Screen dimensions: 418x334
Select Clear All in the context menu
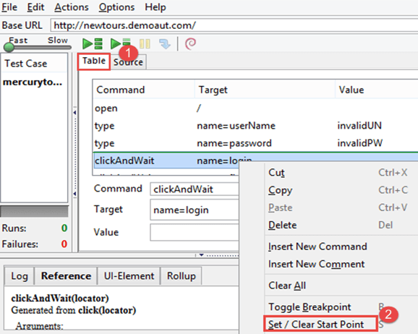click(x=287, y=286)
